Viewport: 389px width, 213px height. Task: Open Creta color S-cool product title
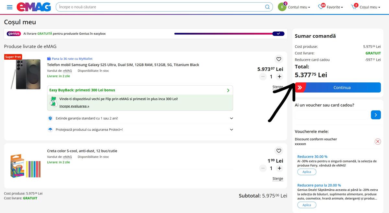click(82, 151)
